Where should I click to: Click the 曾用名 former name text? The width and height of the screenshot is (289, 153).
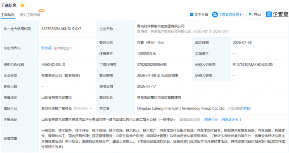point(182,31)
